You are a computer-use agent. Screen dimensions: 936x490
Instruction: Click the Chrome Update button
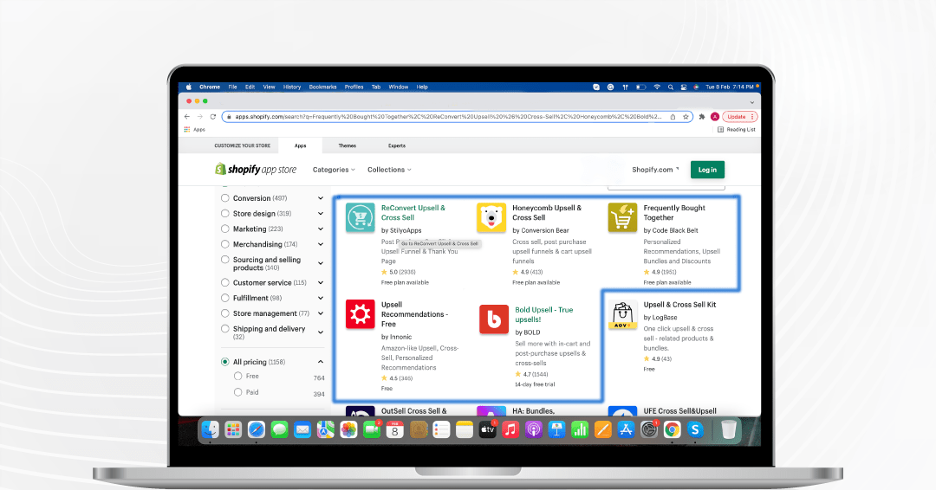[x=739, y=117]
